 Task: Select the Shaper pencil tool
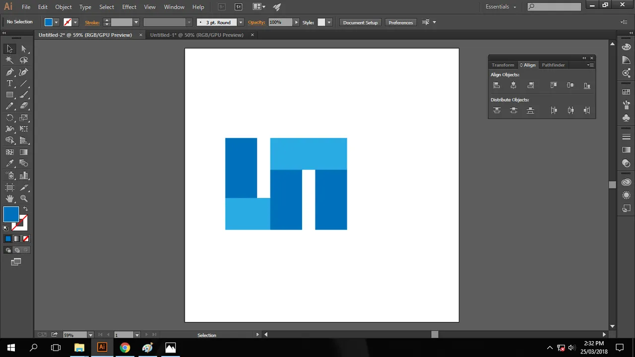point(9,106)
